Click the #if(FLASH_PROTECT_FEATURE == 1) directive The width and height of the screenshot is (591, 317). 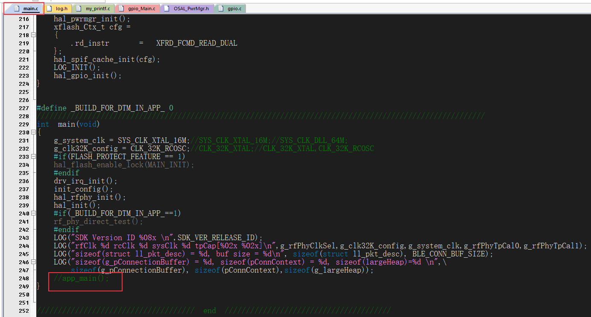pos(120,157)
